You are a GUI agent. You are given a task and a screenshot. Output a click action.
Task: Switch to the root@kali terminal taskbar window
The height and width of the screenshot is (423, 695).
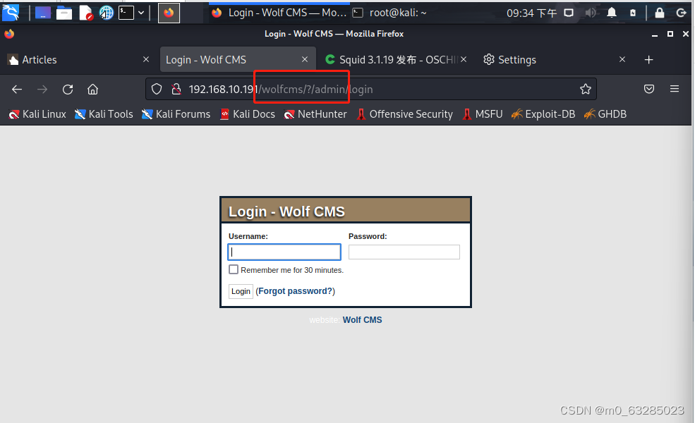[x=390, y=13]
